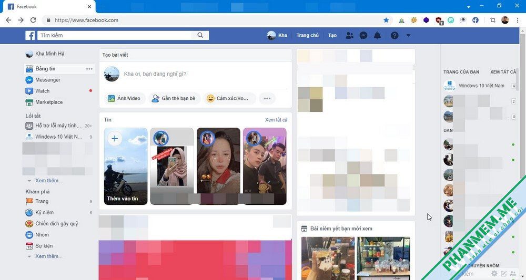The width and height of the screenshot is (526, 280).
Task: Go to Trang chủ in the header
Action: (x=307, y=35)
